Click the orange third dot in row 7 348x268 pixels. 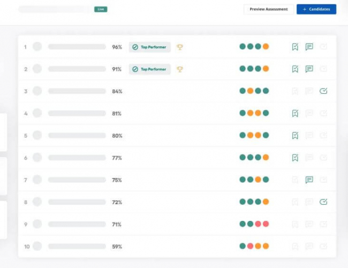click(x=258, y=180)
